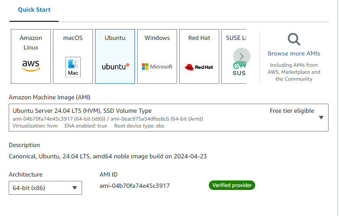The width and height of the screenshot is (339, 216).
Task: Click AMI ID ami-04b70fa74e45c3917 text
Action: 135,186
